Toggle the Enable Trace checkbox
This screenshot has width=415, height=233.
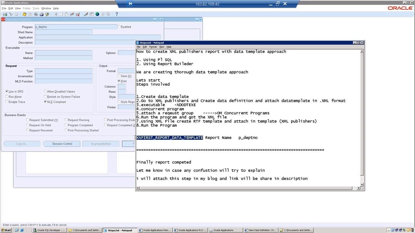coord(7,102)
